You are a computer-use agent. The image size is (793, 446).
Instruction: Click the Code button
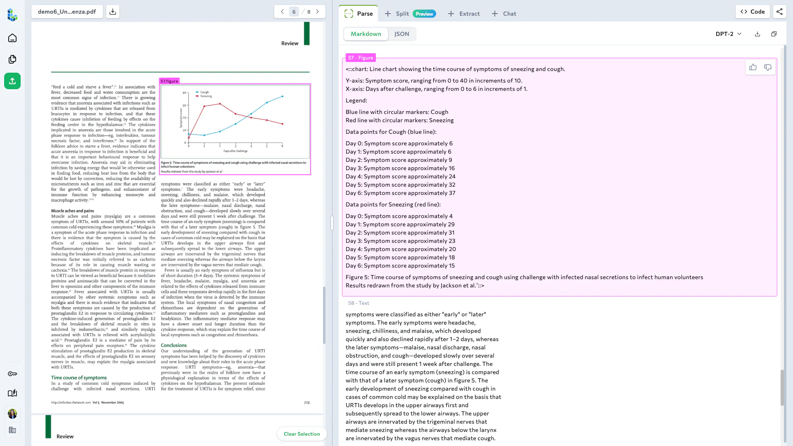pos(753,12)
